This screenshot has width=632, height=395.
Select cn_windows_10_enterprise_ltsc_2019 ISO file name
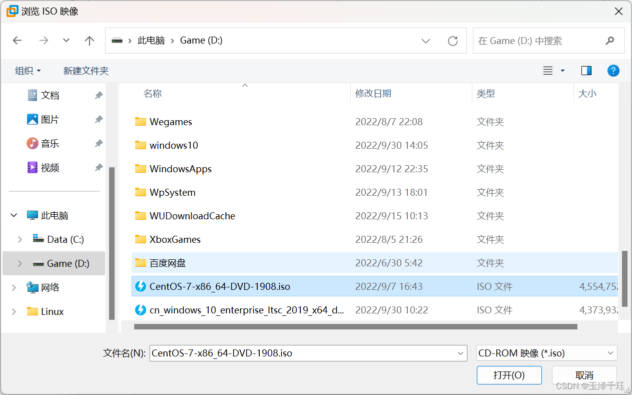[247, 310]
